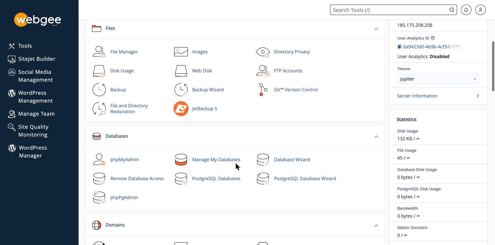Open the Theme dropdown showing jupiter

[438, 79]
